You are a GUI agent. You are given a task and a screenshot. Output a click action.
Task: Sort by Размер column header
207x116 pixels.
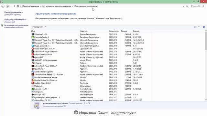[x=124, y=31]
